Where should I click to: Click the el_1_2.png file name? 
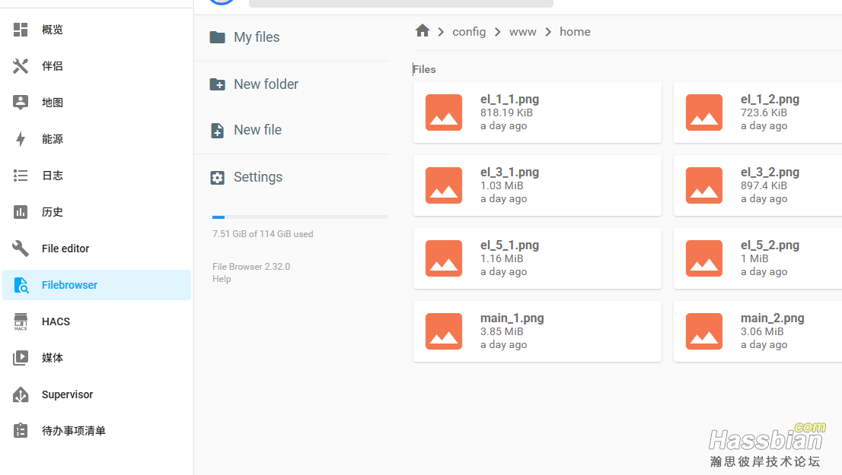click(770, 100)
